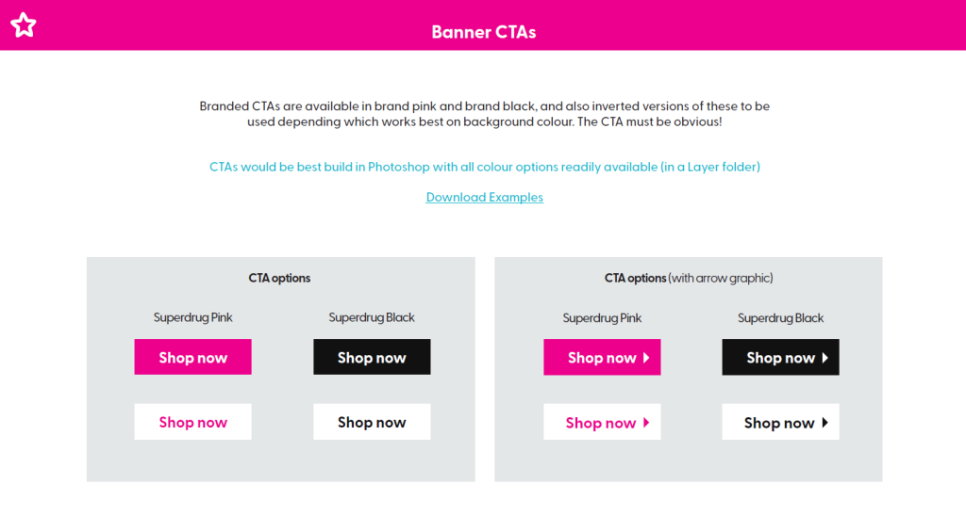
Task: Click the CTA options panel heading
Action: pyautogui.click(x=279, y=278)
